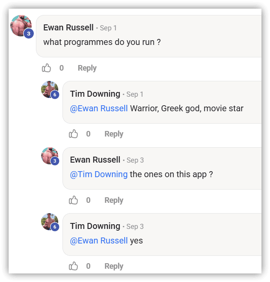The image size is (270, 282).
Task: Open the @Ewan Russell mention in Tim's Sep 1 reply
Action: [99, 108]
